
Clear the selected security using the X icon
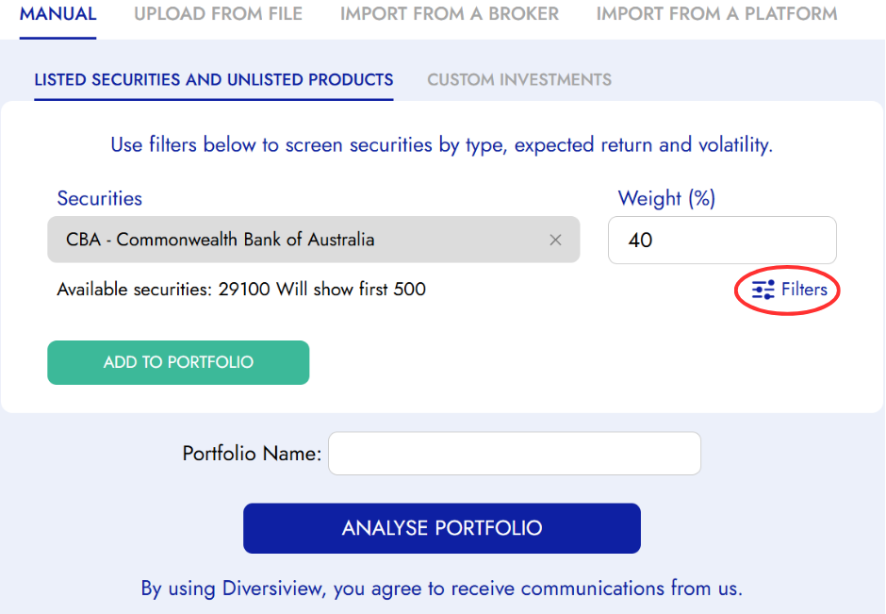pos(555,240)
